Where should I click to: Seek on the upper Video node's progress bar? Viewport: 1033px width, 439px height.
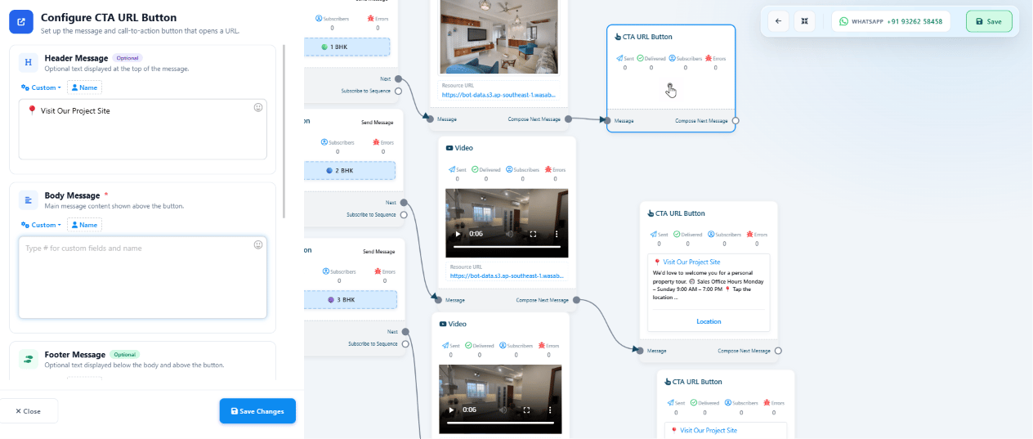click(x=508, y=247)
